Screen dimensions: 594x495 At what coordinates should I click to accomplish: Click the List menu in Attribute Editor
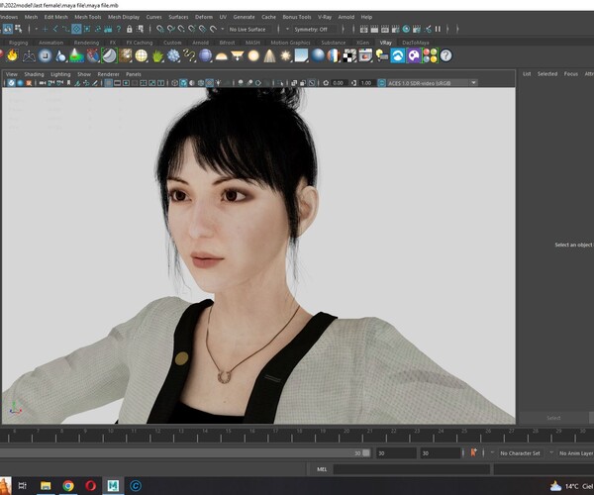click(x=527, y=74)
